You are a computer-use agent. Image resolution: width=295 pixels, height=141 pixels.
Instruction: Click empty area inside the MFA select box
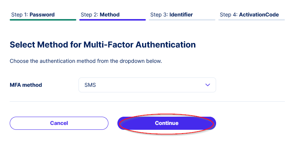click(151, 85)
